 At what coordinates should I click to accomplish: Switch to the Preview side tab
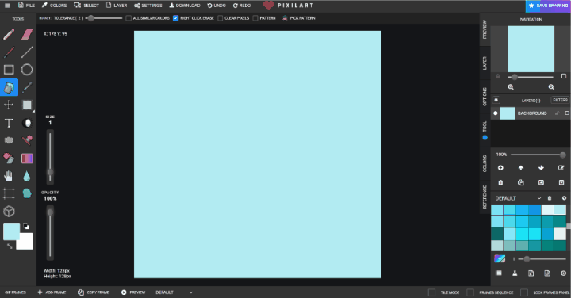(x=485, y=30)
